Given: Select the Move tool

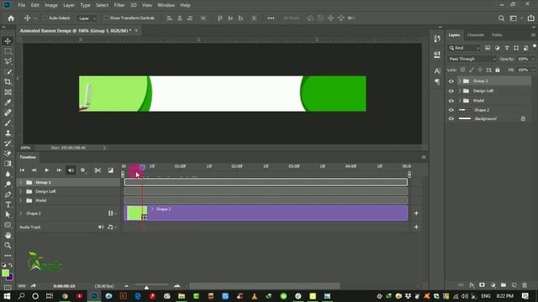Looking at the screenshot, I should coord(8,41).
